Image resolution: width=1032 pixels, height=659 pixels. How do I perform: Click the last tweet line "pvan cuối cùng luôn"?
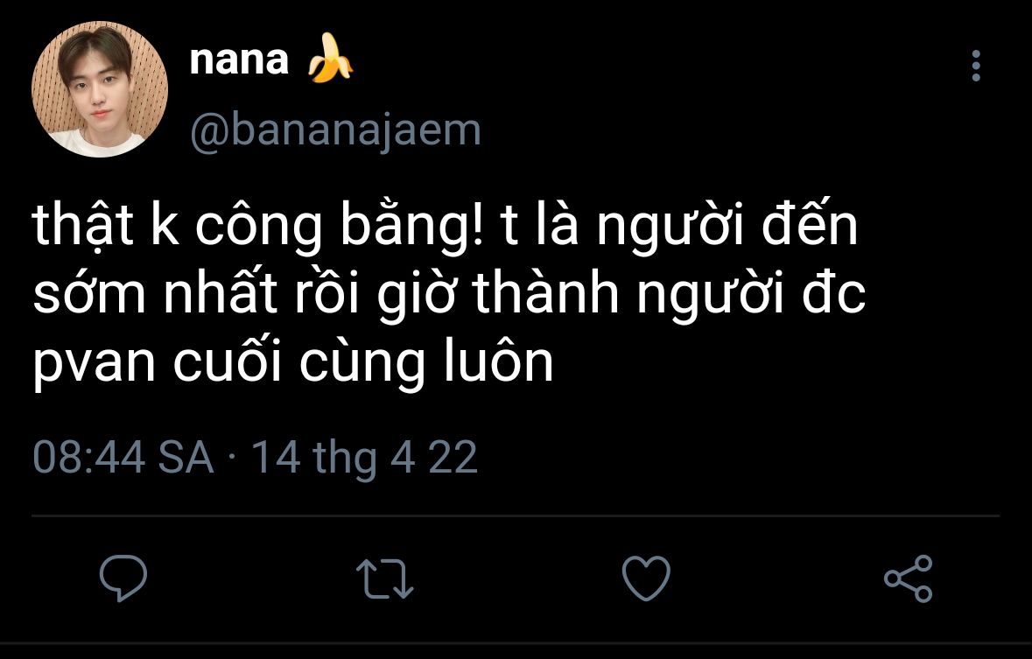click(294, 363)
